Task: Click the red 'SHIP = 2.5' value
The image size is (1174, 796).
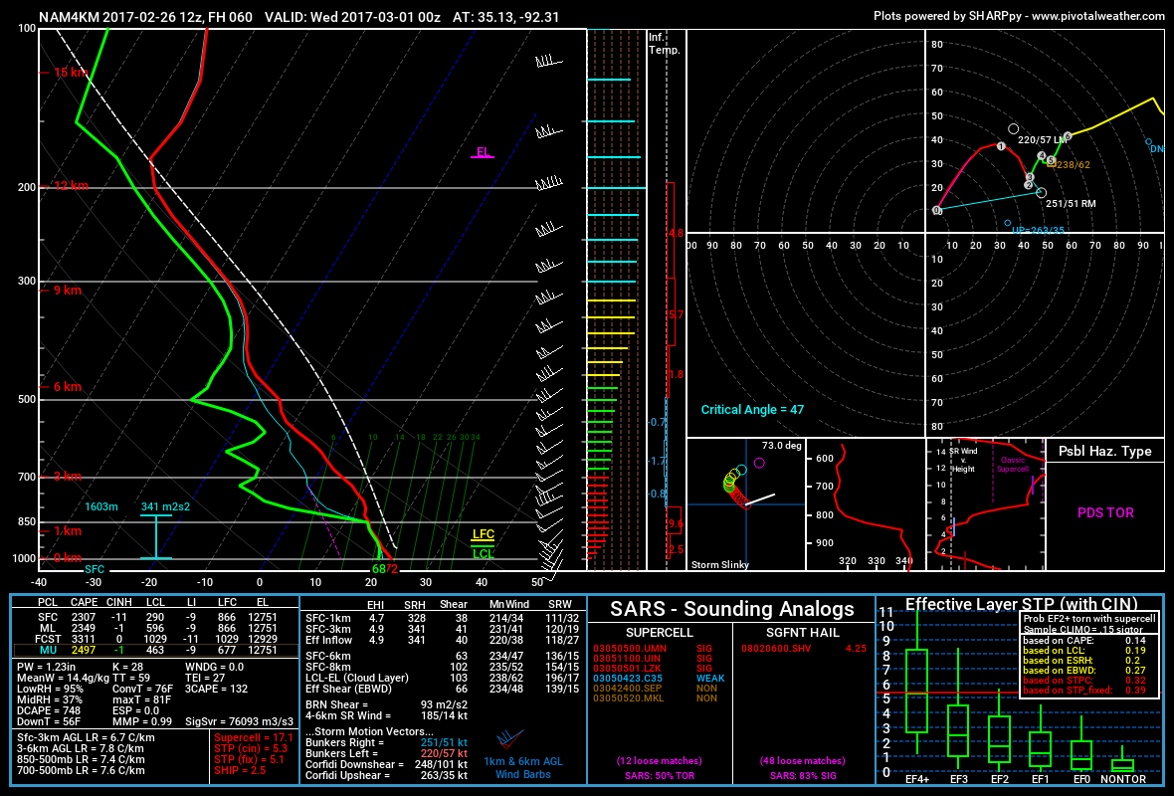Action: tap(240, 770)
